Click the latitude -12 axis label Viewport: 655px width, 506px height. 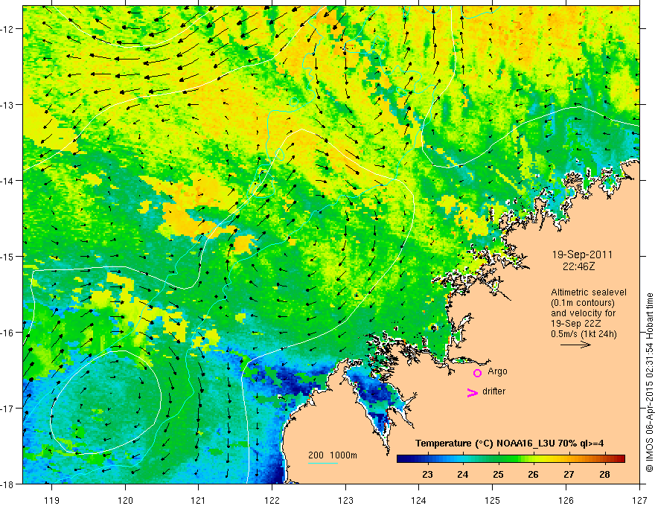[x=8, y=29]
